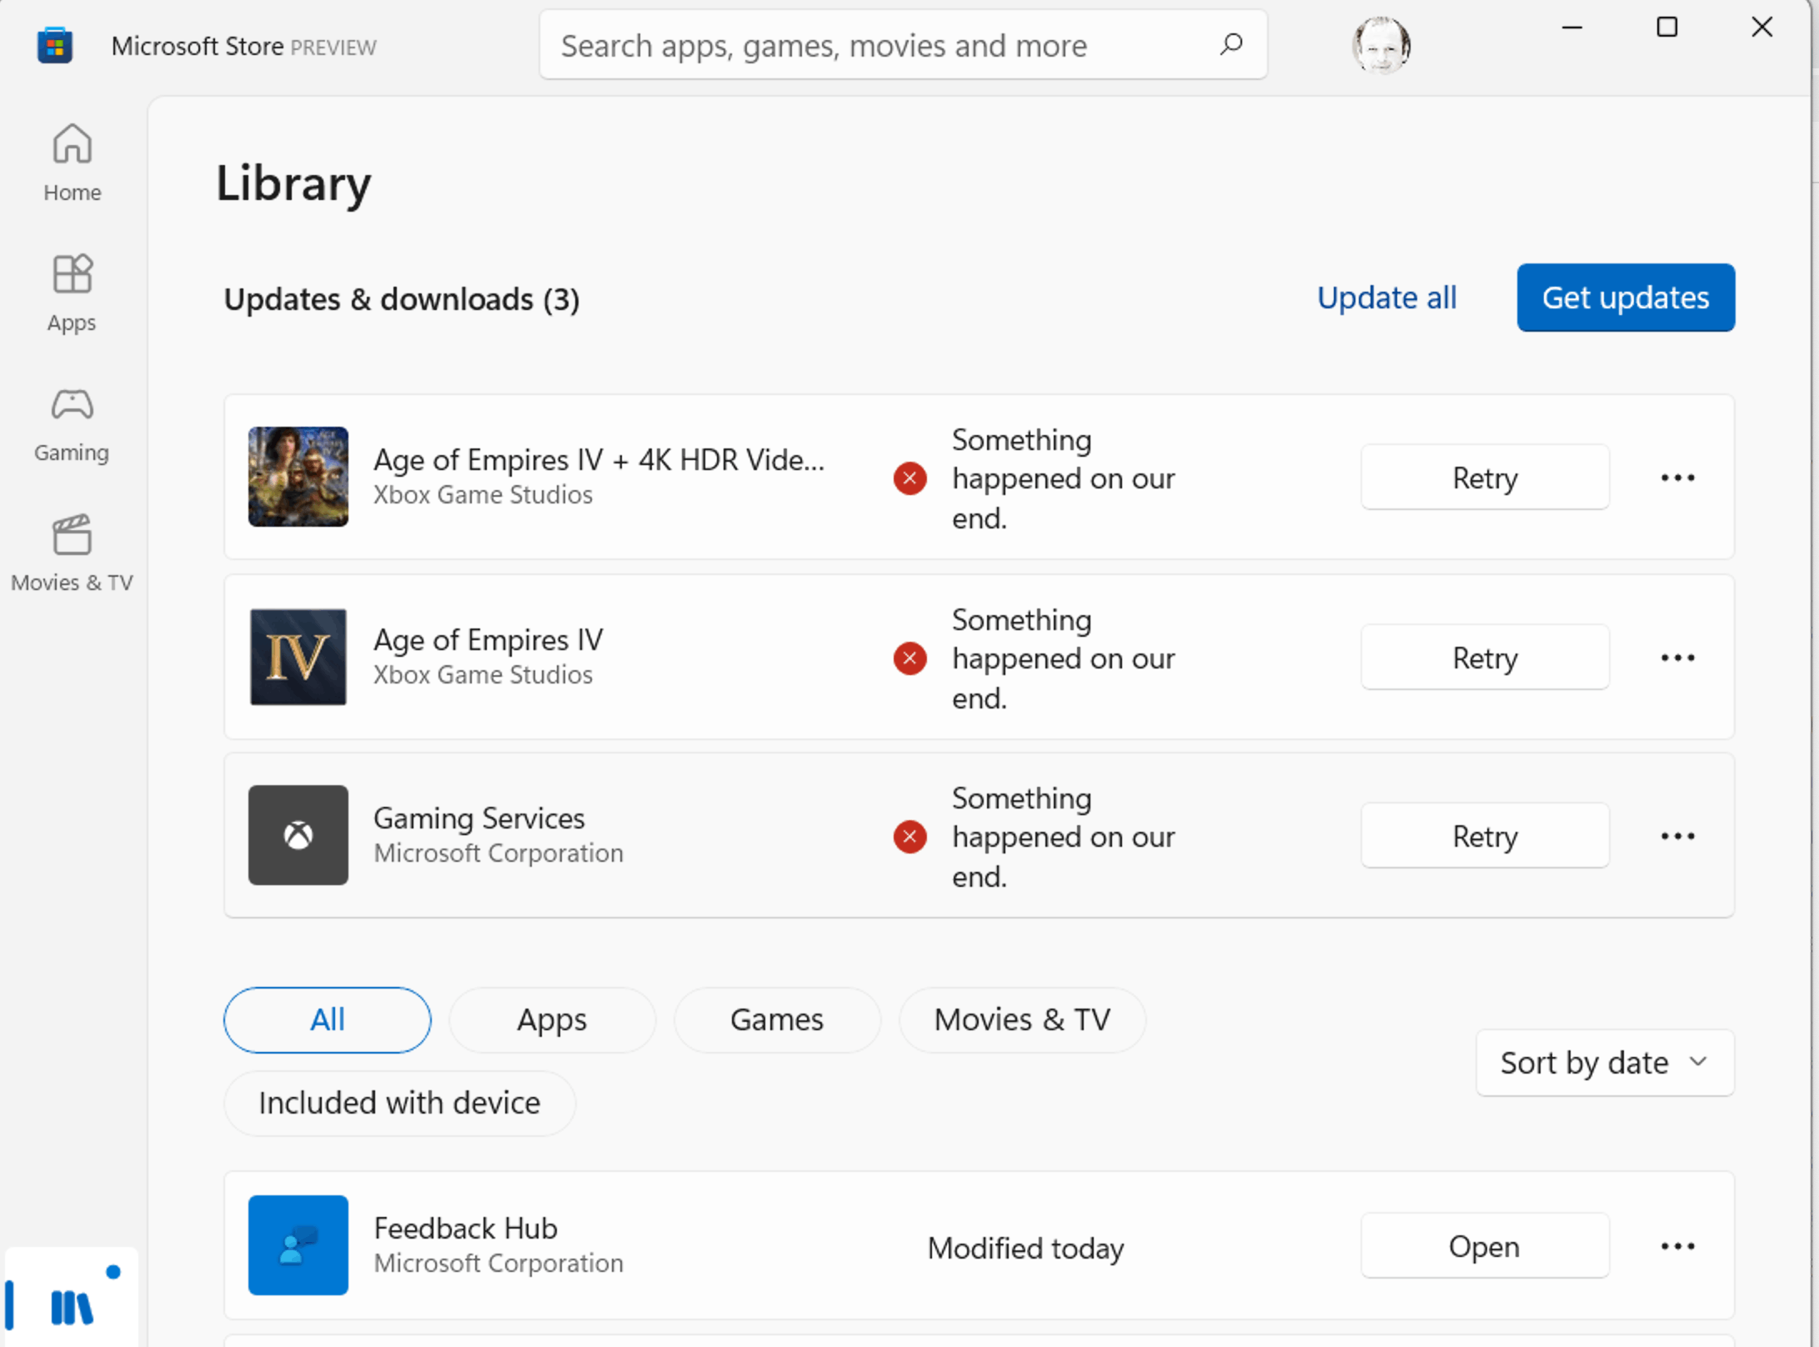The width and height of the screenshot is (1819, 1347).
Task: Select the Games filter chip
Action: [x=776, y=1019]
